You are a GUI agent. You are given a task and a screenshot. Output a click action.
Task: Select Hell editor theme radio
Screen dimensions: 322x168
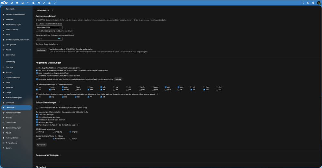[37, 139]
